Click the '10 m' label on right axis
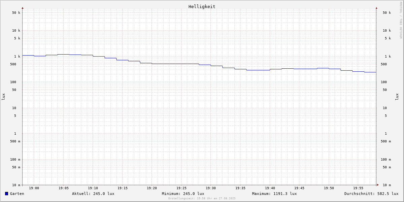Screen dimensions: 404x202 [387, 185]
